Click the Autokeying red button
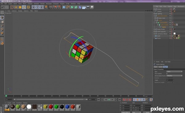The height and width of the screenshot is (113, 185). pos(127,100)
